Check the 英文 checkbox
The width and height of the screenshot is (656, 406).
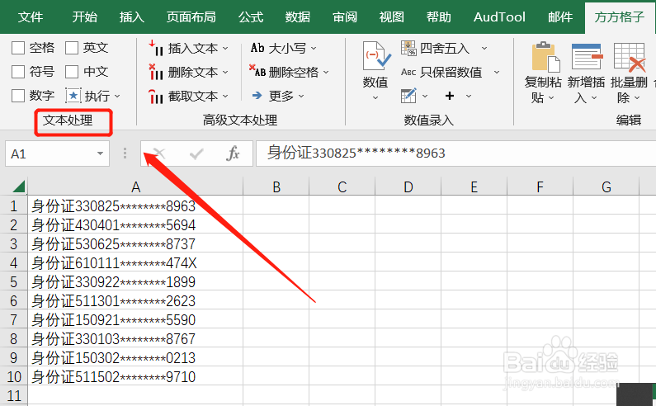point(72,48)
